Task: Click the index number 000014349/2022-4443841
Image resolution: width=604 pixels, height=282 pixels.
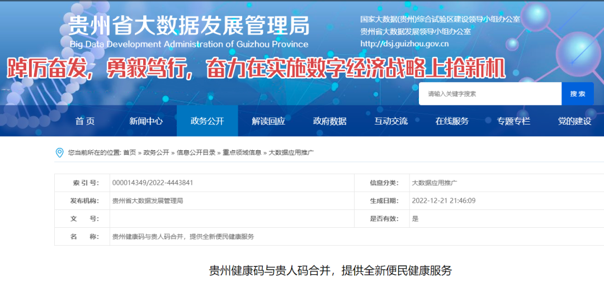Action: pos(153,183)
